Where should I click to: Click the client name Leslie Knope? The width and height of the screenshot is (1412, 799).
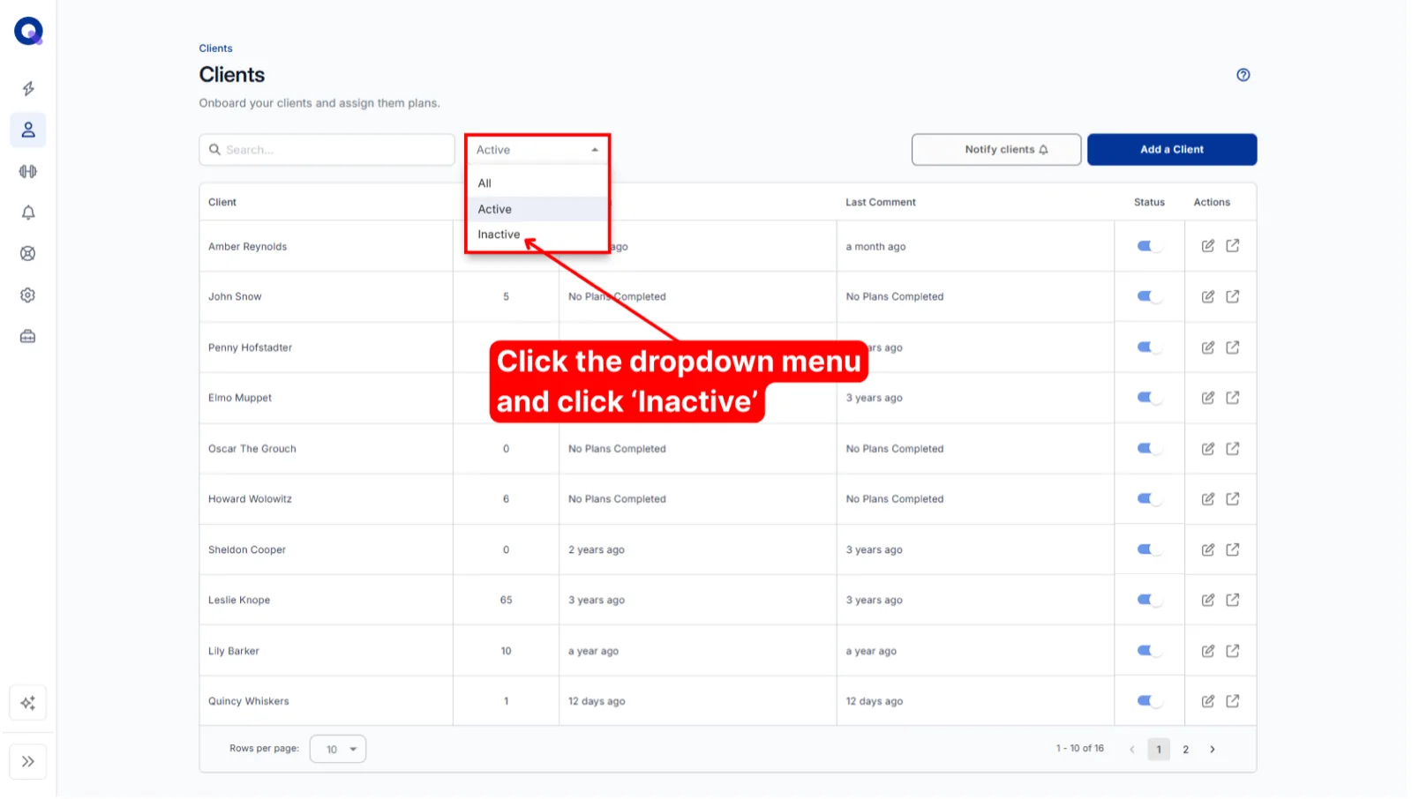(x=239, y=601)
